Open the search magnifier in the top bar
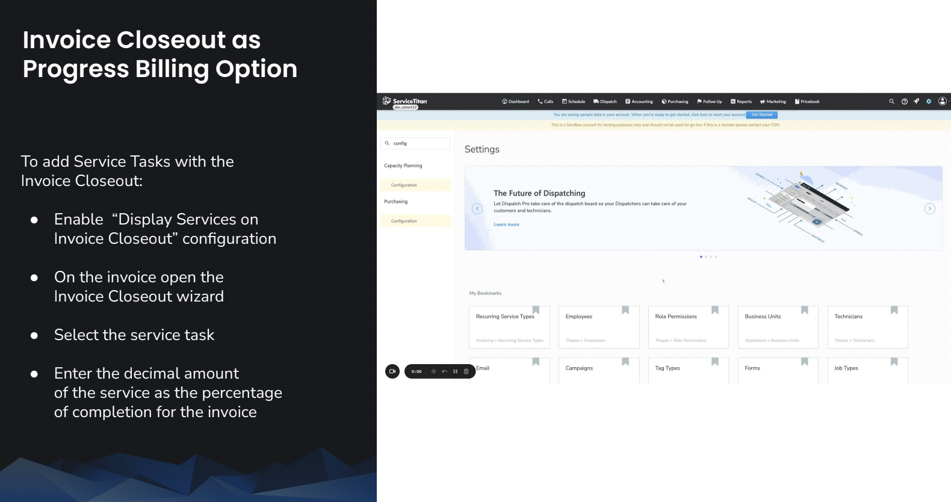This screenshot has width=951, height=502. 891,101
